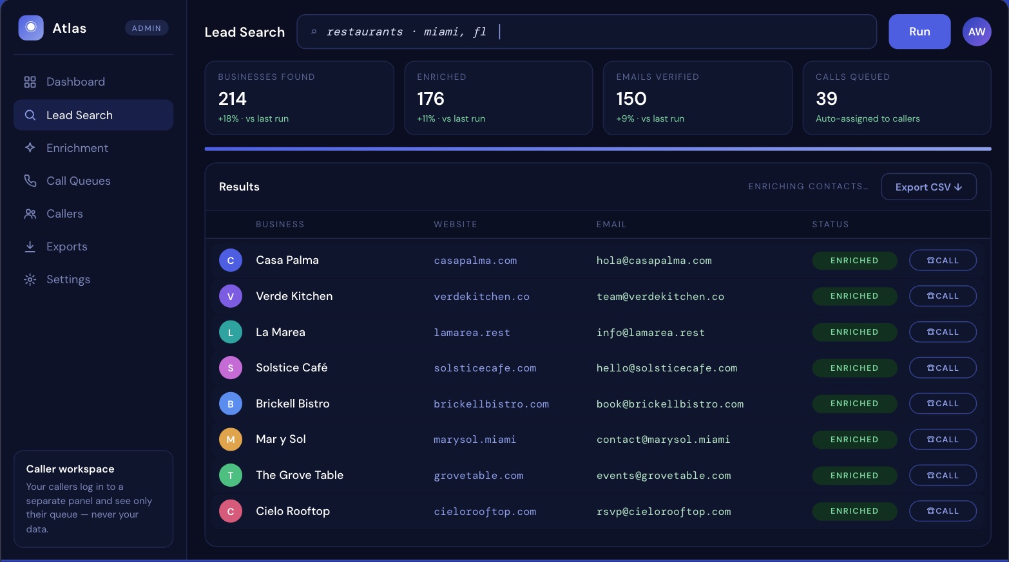Call Mar y Sol
This screenshot has height=562, width=1009.
[x=943, y=440]
